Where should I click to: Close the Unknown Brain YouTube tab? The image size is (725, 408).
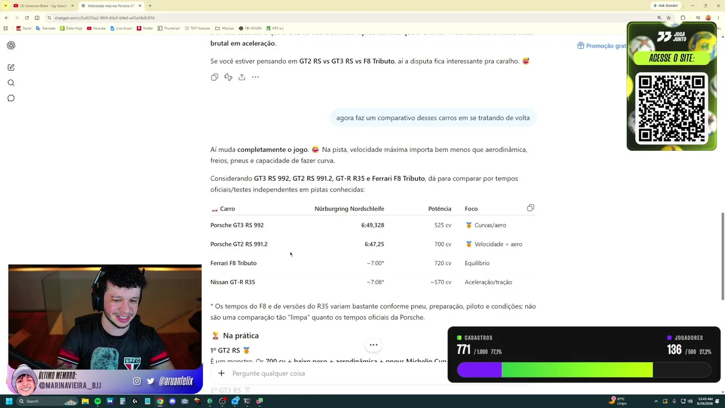[72, 6]
